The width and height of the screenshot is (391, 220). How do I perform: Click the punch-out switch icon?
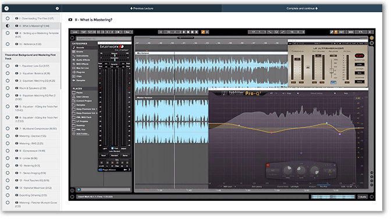click(x=283, y=32)
